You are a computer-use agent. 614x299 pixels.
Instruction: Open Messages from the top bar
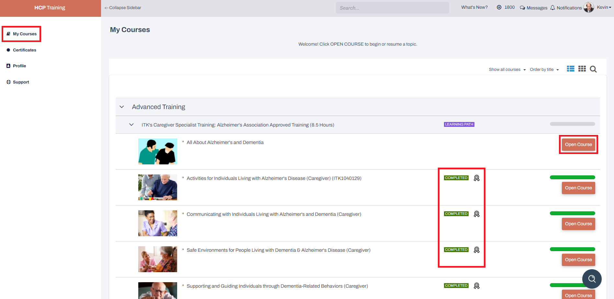tap(533, 8)
